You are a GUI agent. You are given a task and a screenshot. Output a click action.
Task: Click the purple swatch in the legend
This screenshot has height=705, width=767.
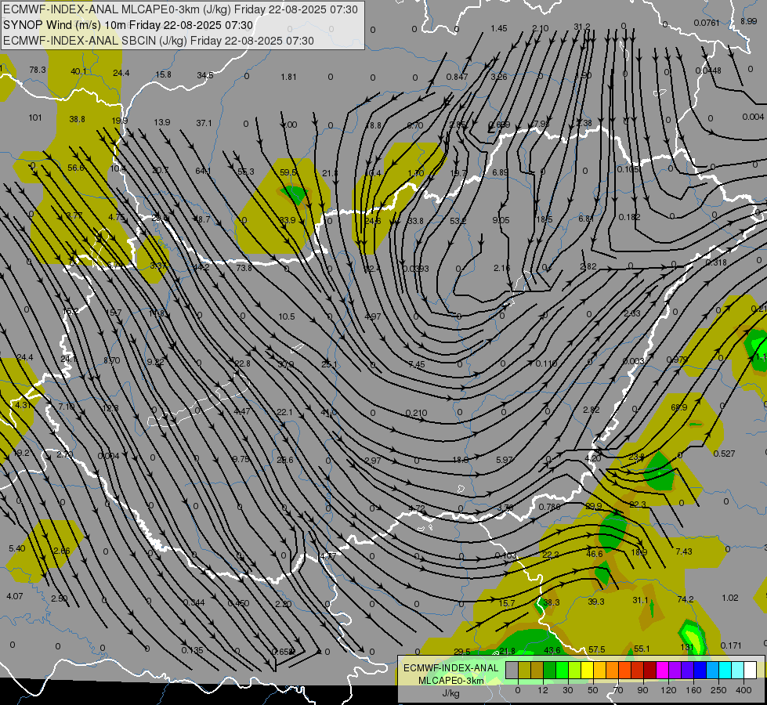coord(675,671)
